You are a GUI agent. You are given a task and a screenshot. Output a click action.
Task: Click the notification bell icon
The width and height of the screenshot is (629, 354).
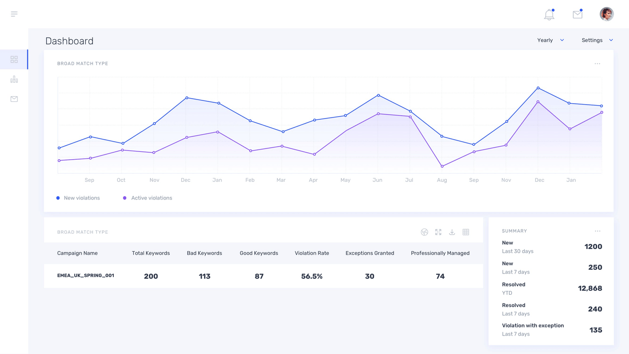point(549,15)
